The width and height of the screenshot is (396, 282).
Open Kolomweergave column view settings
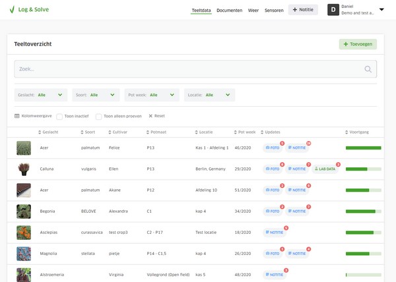pyautogui.click(x=33, y=116)
